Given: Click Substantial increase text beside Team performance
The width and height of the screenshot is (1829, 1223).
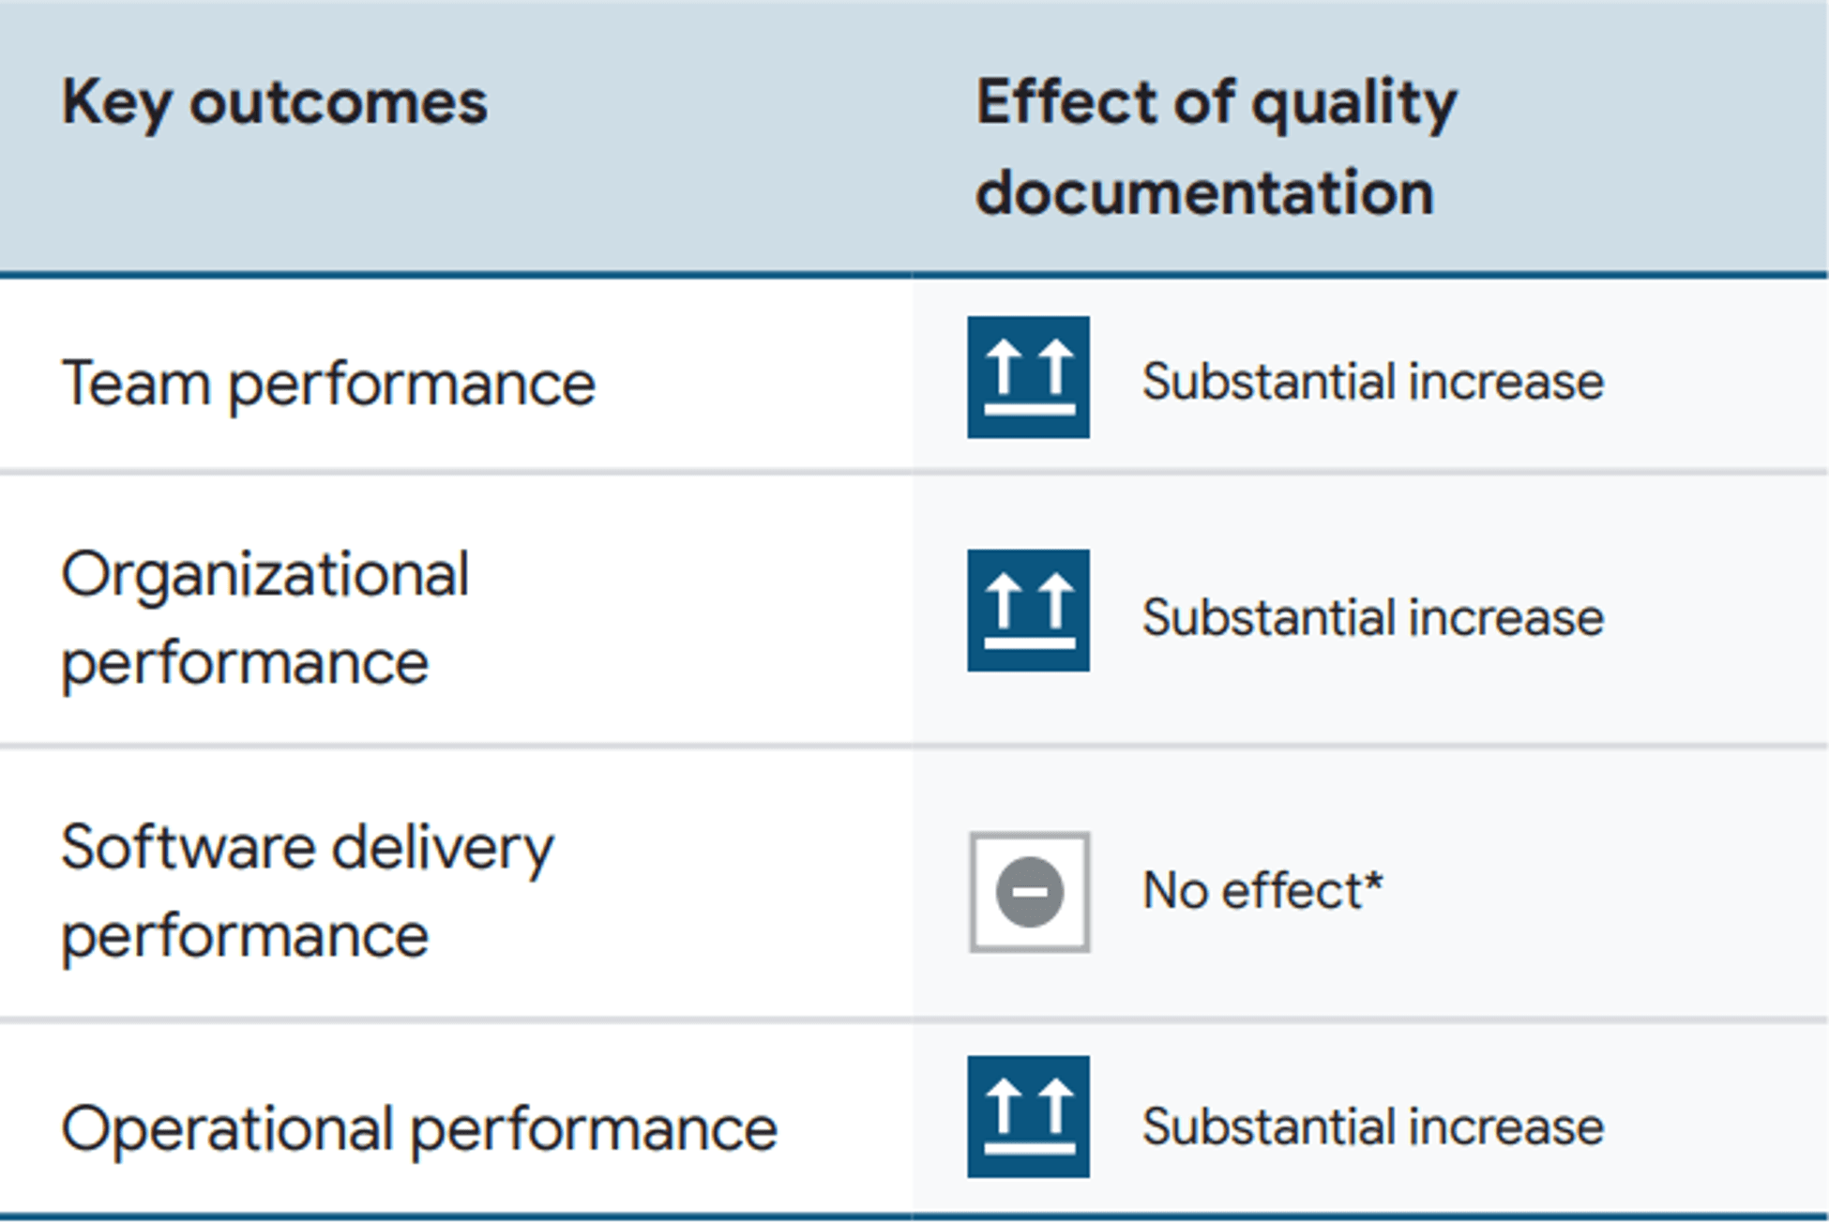Looking at the screenshot, I should 1373,382.
